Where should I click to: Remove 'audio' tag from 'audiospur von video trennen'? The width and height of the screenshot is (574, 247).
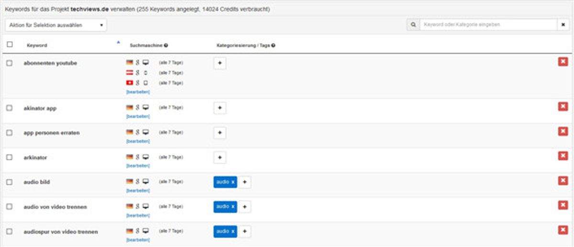(233, 231)
